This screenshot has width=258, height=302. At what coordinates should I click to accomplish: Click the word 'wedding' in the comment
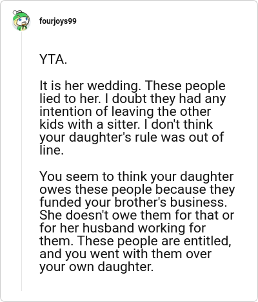pyautogui.click(x=115, y=86)
